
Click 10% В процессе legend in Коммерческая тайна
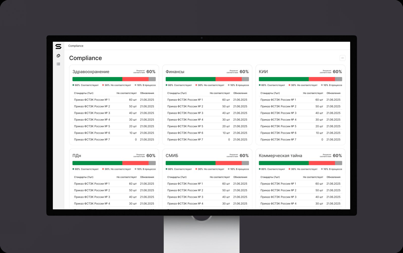pyautogui.click(x=331, y=169)
